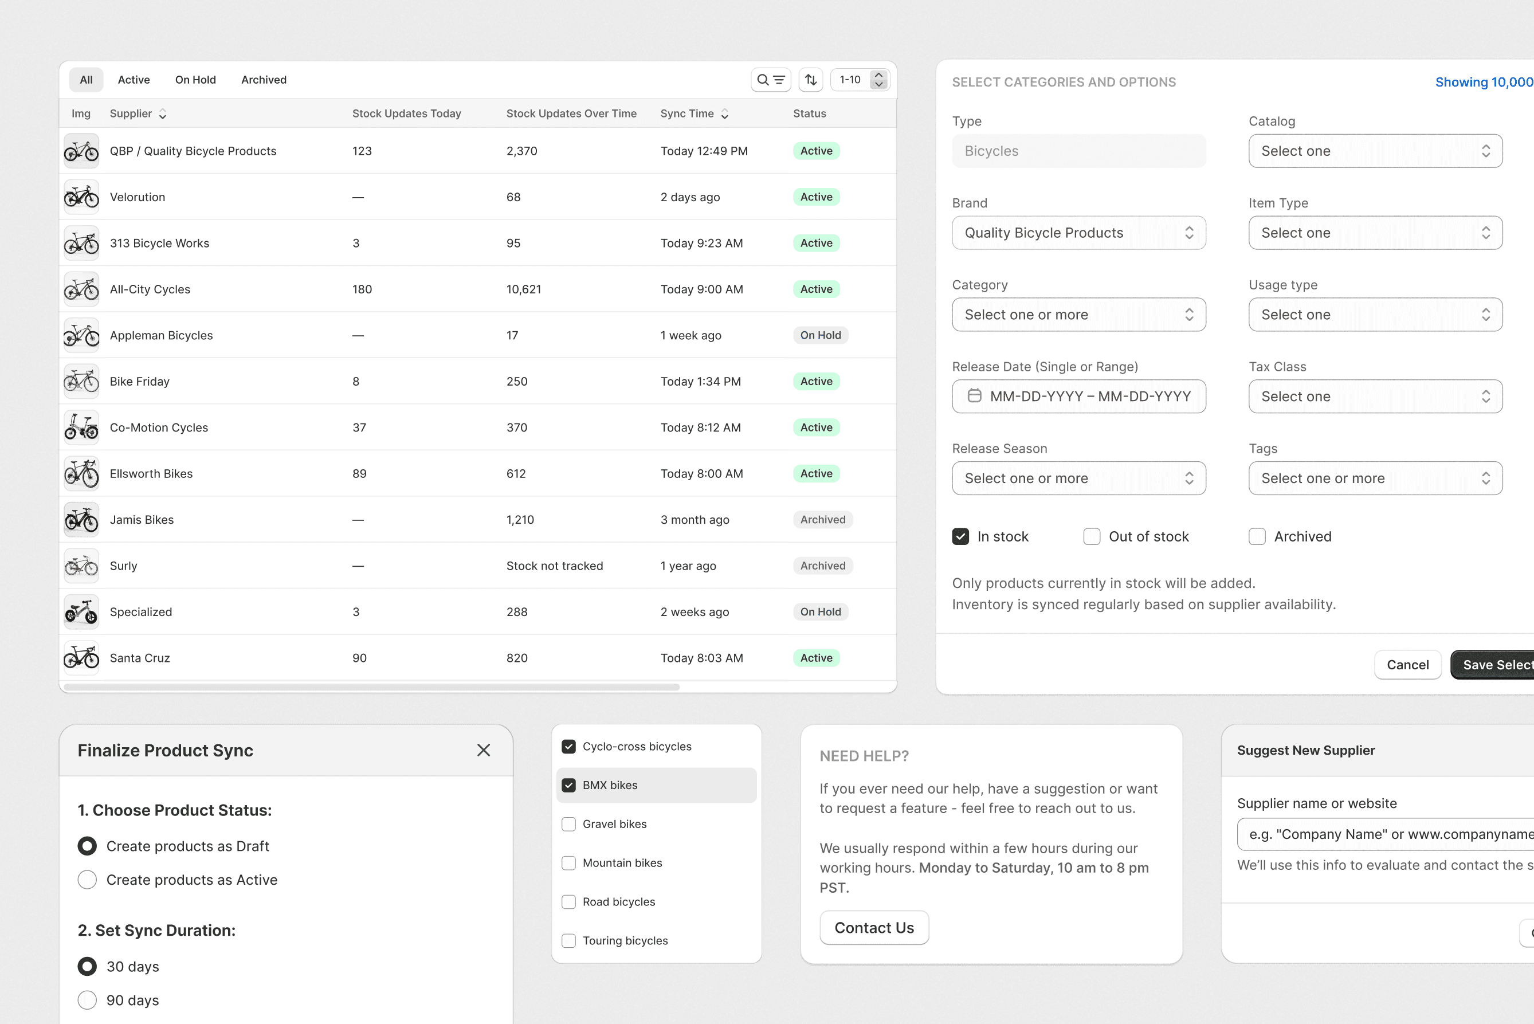Select Create products as Active radio
The height and width of the screenshot is (1024, 1534).
[88, 880]
